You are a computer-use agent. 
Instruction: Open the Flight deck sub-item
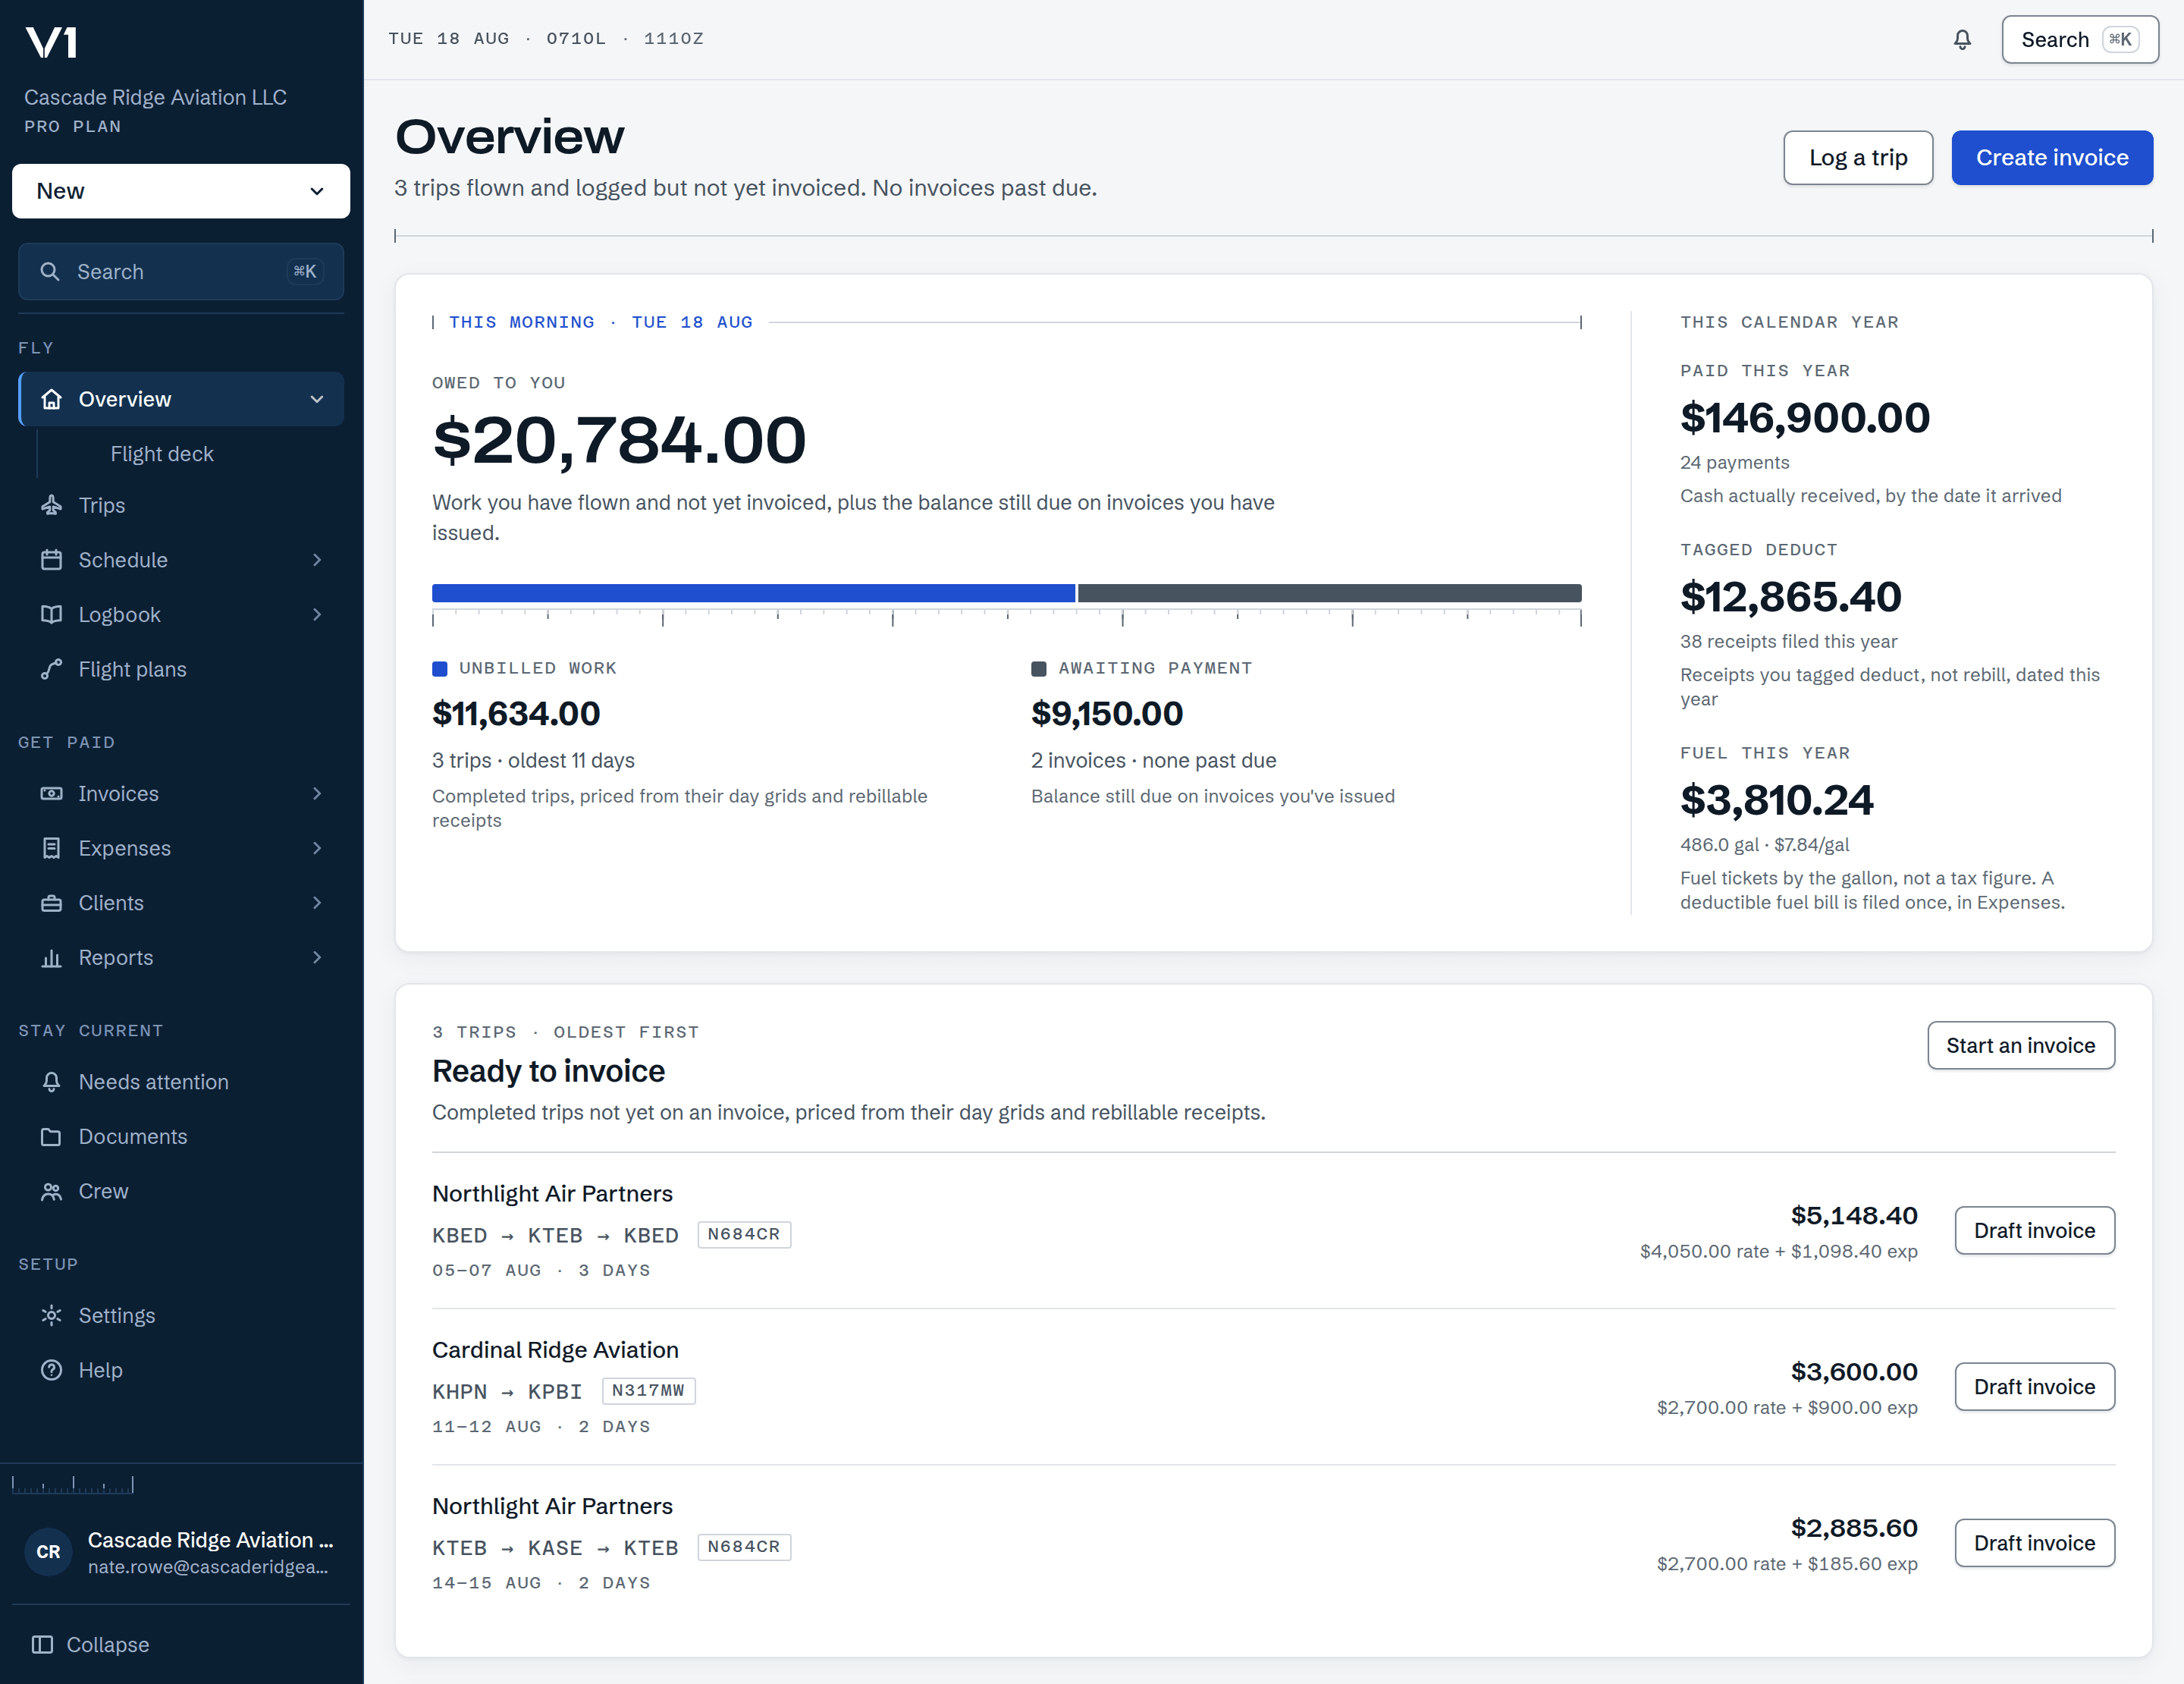click(x=162, y=454)
